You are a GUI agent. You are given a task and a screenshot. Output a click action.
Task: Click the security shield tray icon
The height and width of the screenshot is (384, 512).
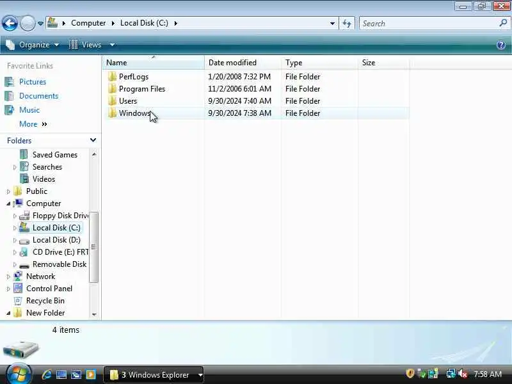coord(410,373)
